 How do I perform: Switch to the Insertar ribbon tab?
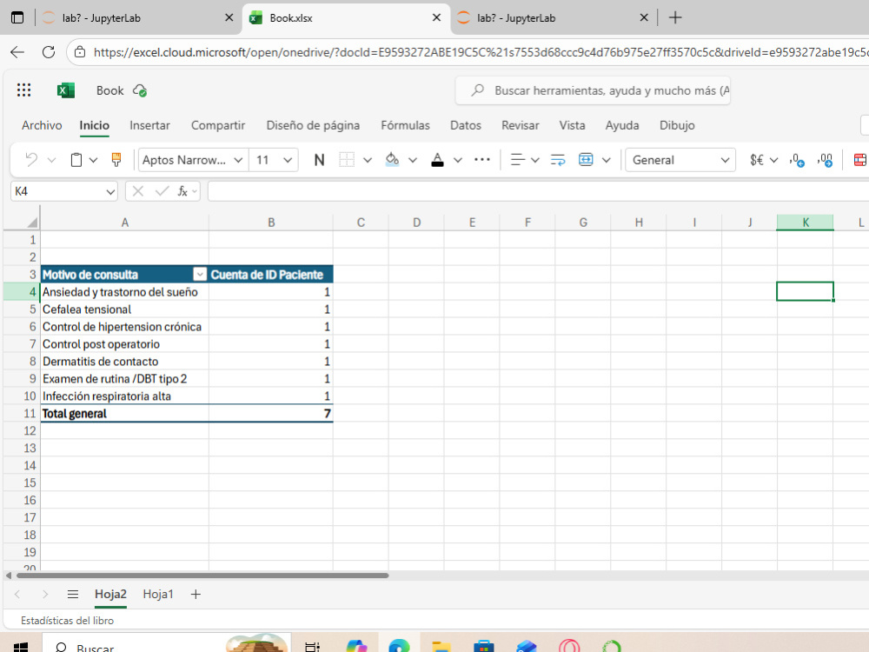coord(149,125)
